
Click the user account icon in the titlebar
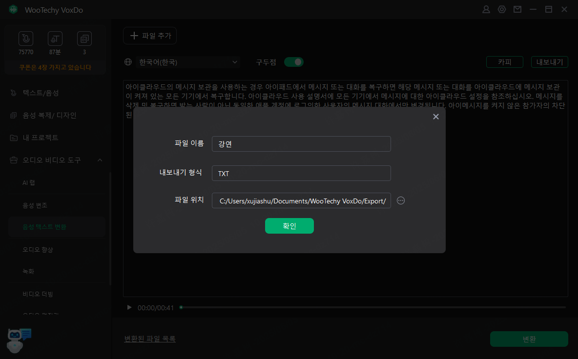coord(486,9)
